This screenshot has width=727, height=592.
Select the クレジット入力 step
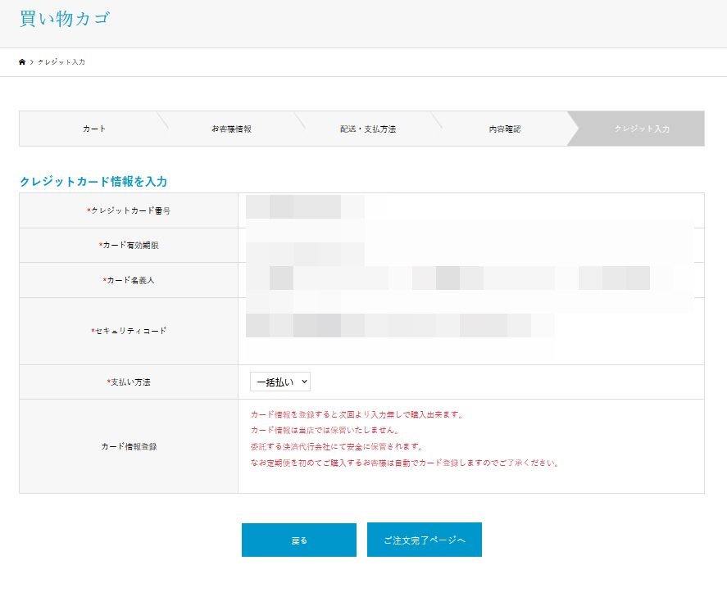642,129
